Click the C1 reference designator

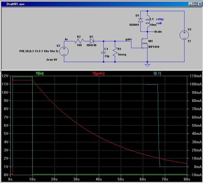click(106, 49)
